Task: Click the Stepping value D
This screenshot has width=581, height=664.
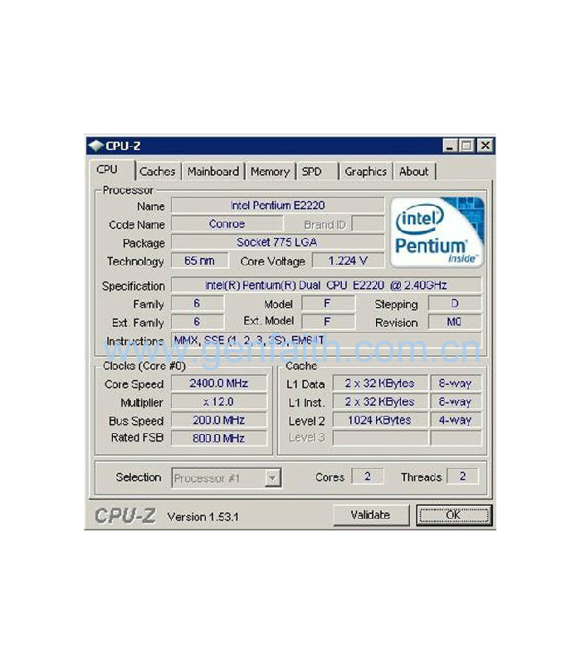Action: tap(455, 303)
